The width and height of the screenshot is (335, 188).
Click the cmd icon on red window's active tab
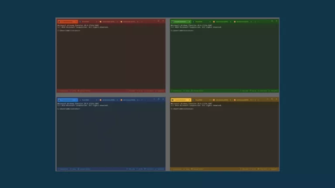click(x=59, y=22)
